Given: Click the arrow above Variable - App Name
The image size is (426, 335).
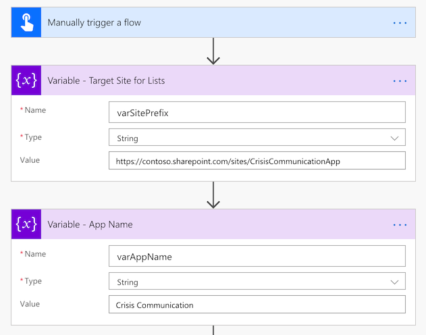Looking at the screenshot, I should (213, 195).
